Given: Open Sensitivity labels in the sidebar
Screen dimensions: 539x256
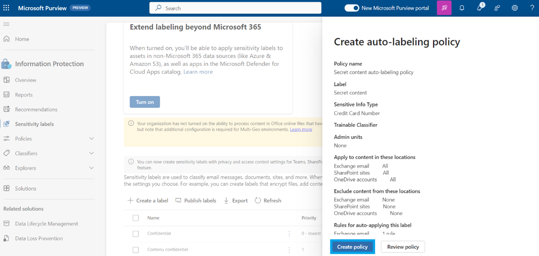Looking at the screenshot, I should pos(34,124).
